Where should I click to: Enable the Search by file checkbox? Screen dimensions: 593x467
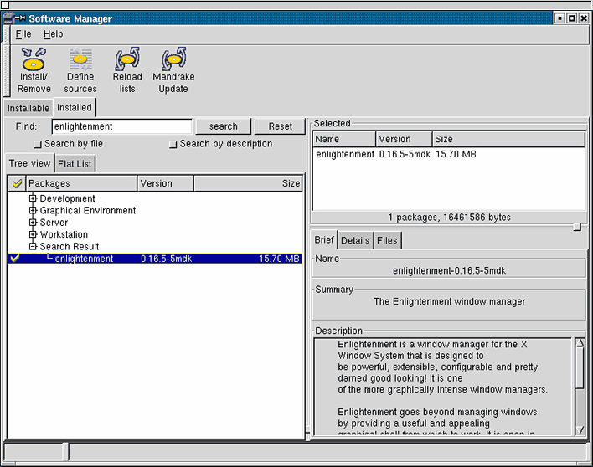37,144
